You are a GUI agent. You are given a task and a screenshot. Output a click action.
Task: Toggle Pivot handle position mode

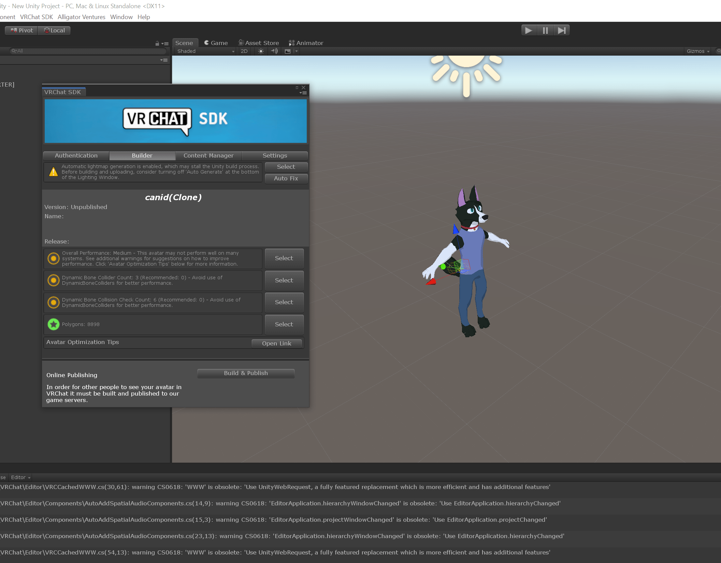(22, 30)
